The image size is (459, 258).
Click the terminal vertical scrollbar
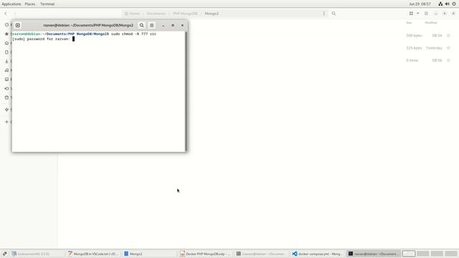point(186,91)
